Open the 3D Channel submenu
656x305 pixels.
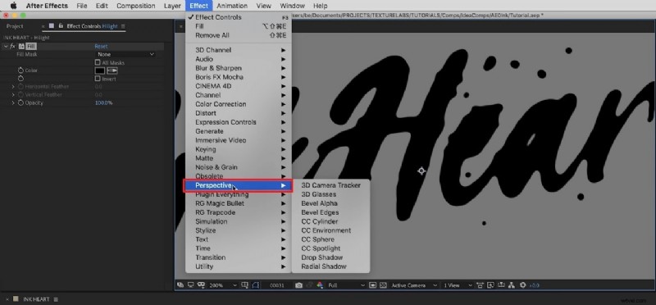coord(239,50)
